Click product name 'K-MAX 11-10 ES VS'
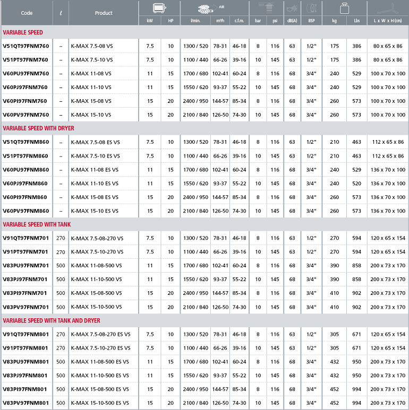The width and height of the screenshot is (409, 410). click(95, 184)
